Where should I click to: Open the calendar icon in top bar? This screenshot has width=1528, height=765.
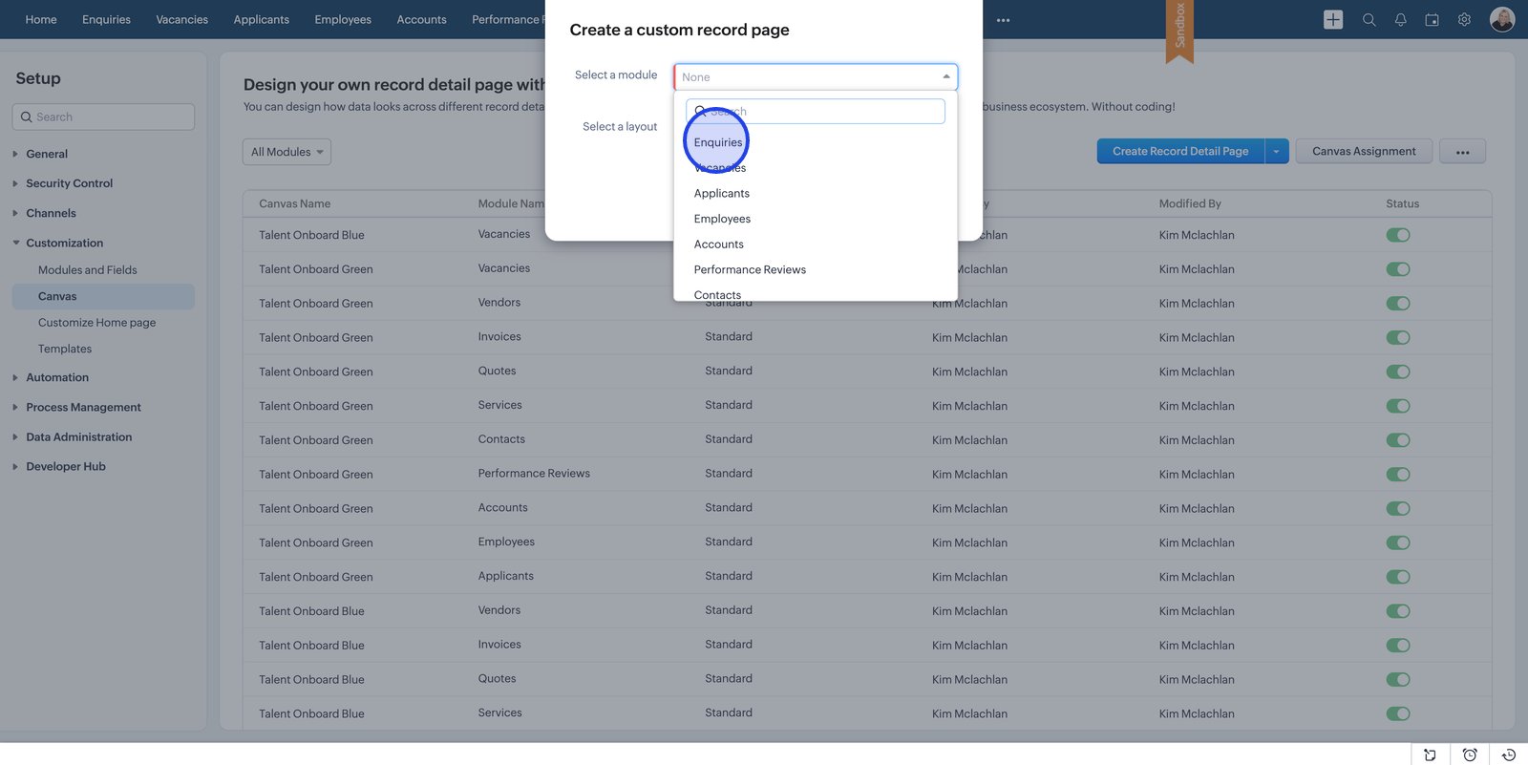pyautogui.click(x=1432, y=19)
